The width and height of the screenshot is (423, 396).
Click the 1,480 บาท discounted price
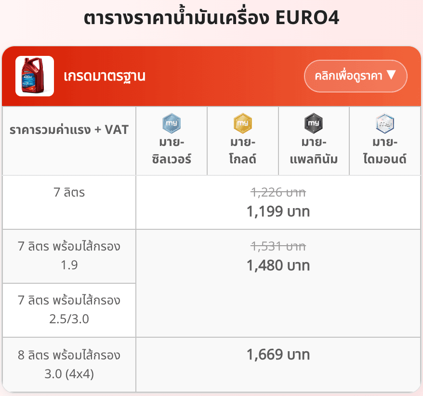278,265
